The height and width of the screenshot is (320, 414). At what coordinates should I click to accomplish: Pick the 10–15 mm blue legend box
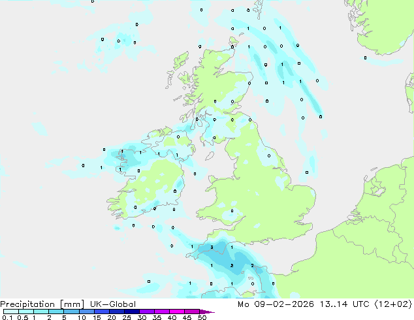[87, 312]
